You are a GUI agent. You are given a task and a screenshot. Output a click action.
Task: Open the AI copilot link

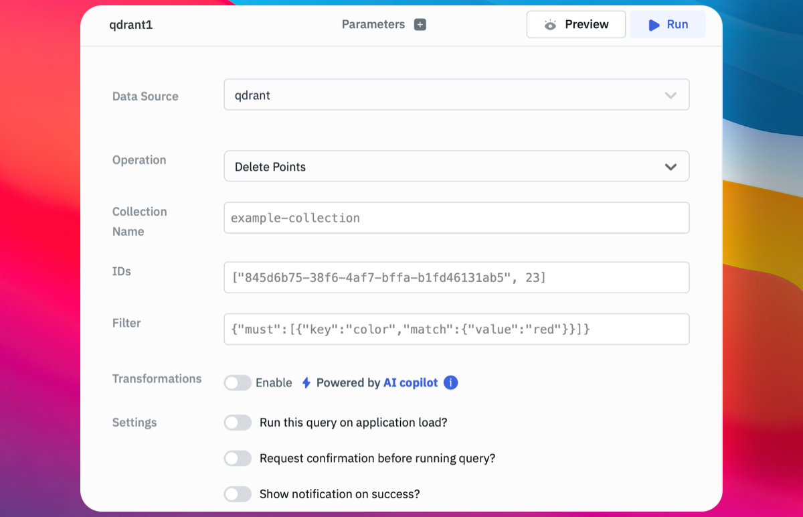coord(410,383)
